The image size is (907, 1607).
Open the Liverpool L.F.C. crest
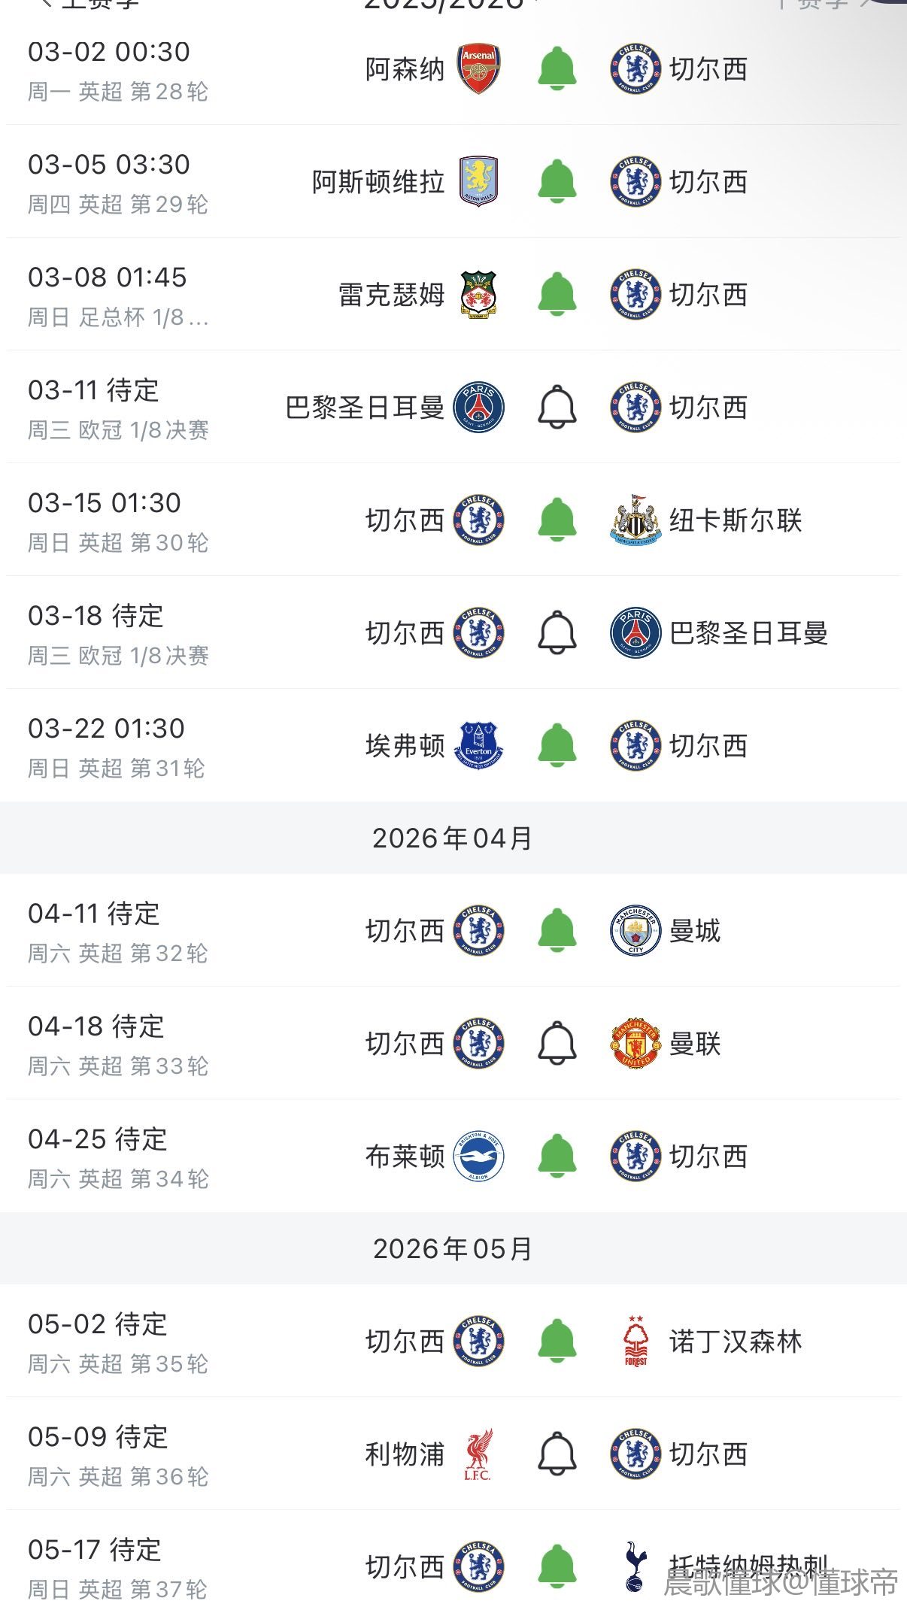tap(479, 1454)
